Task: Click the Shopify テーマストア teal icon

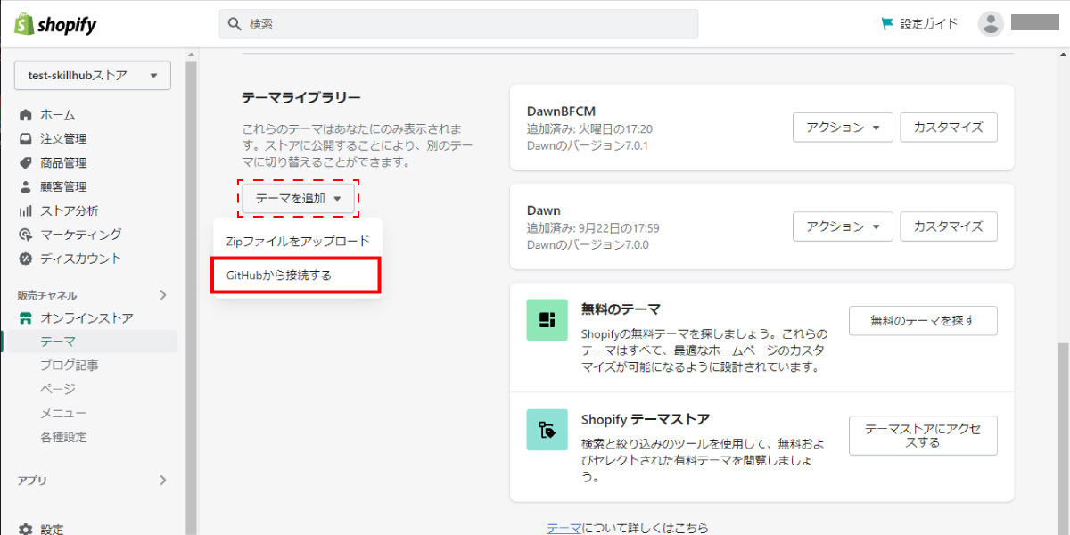Action: click(x=547, y=430)
